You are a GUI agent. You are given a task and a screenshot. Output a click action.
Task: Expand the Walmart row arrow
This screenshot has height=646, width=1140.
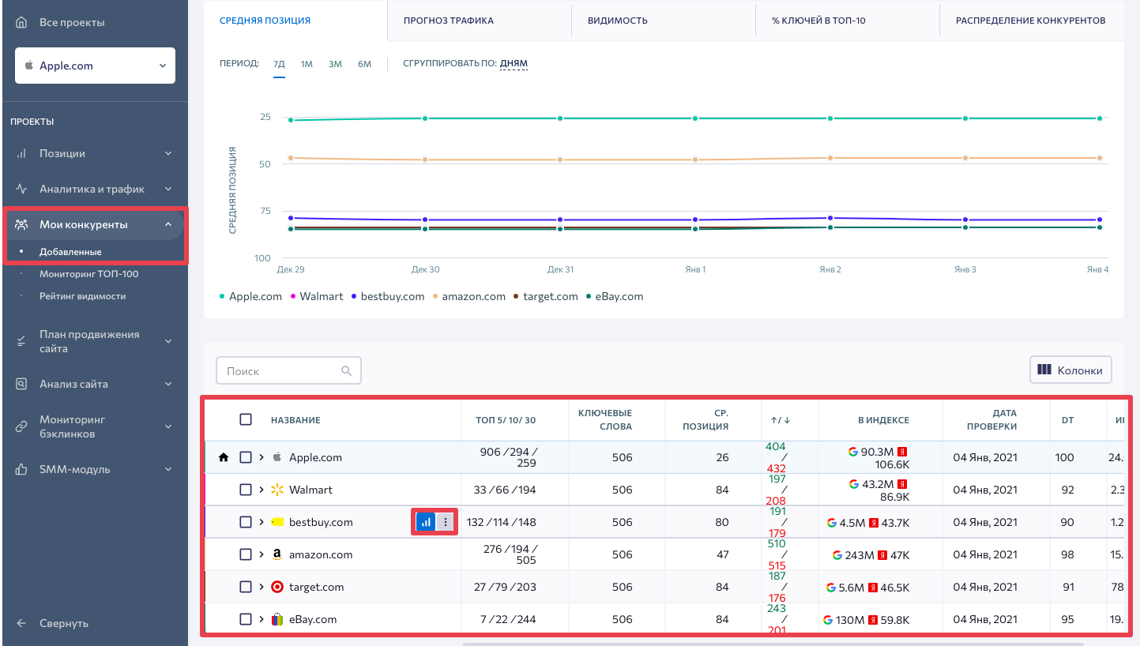point(261,490)
